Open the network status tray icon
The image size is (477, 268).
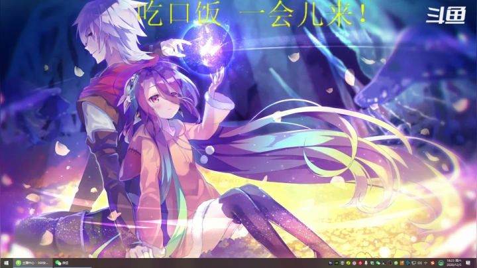(x=413, y=263)
